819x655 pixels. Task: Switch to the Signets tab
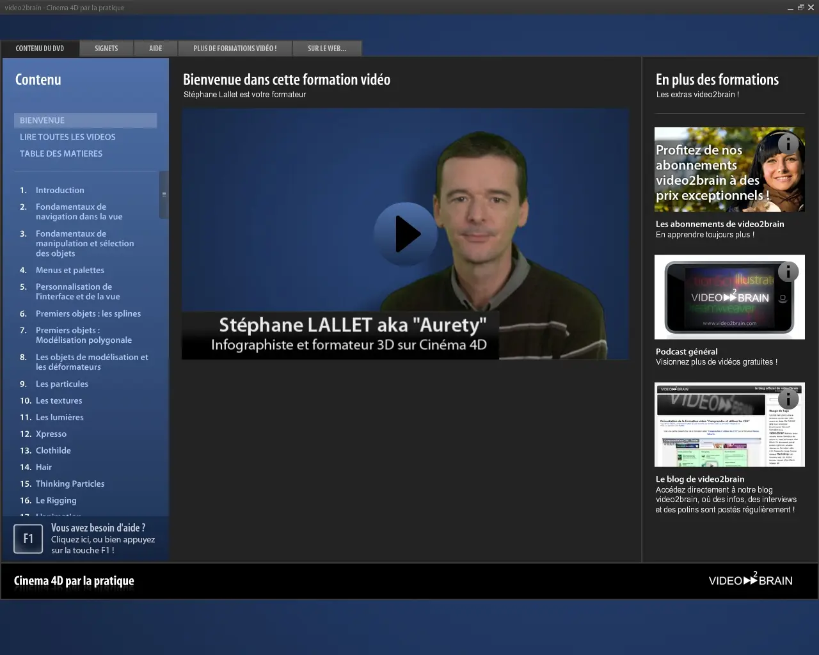(106, 49)
